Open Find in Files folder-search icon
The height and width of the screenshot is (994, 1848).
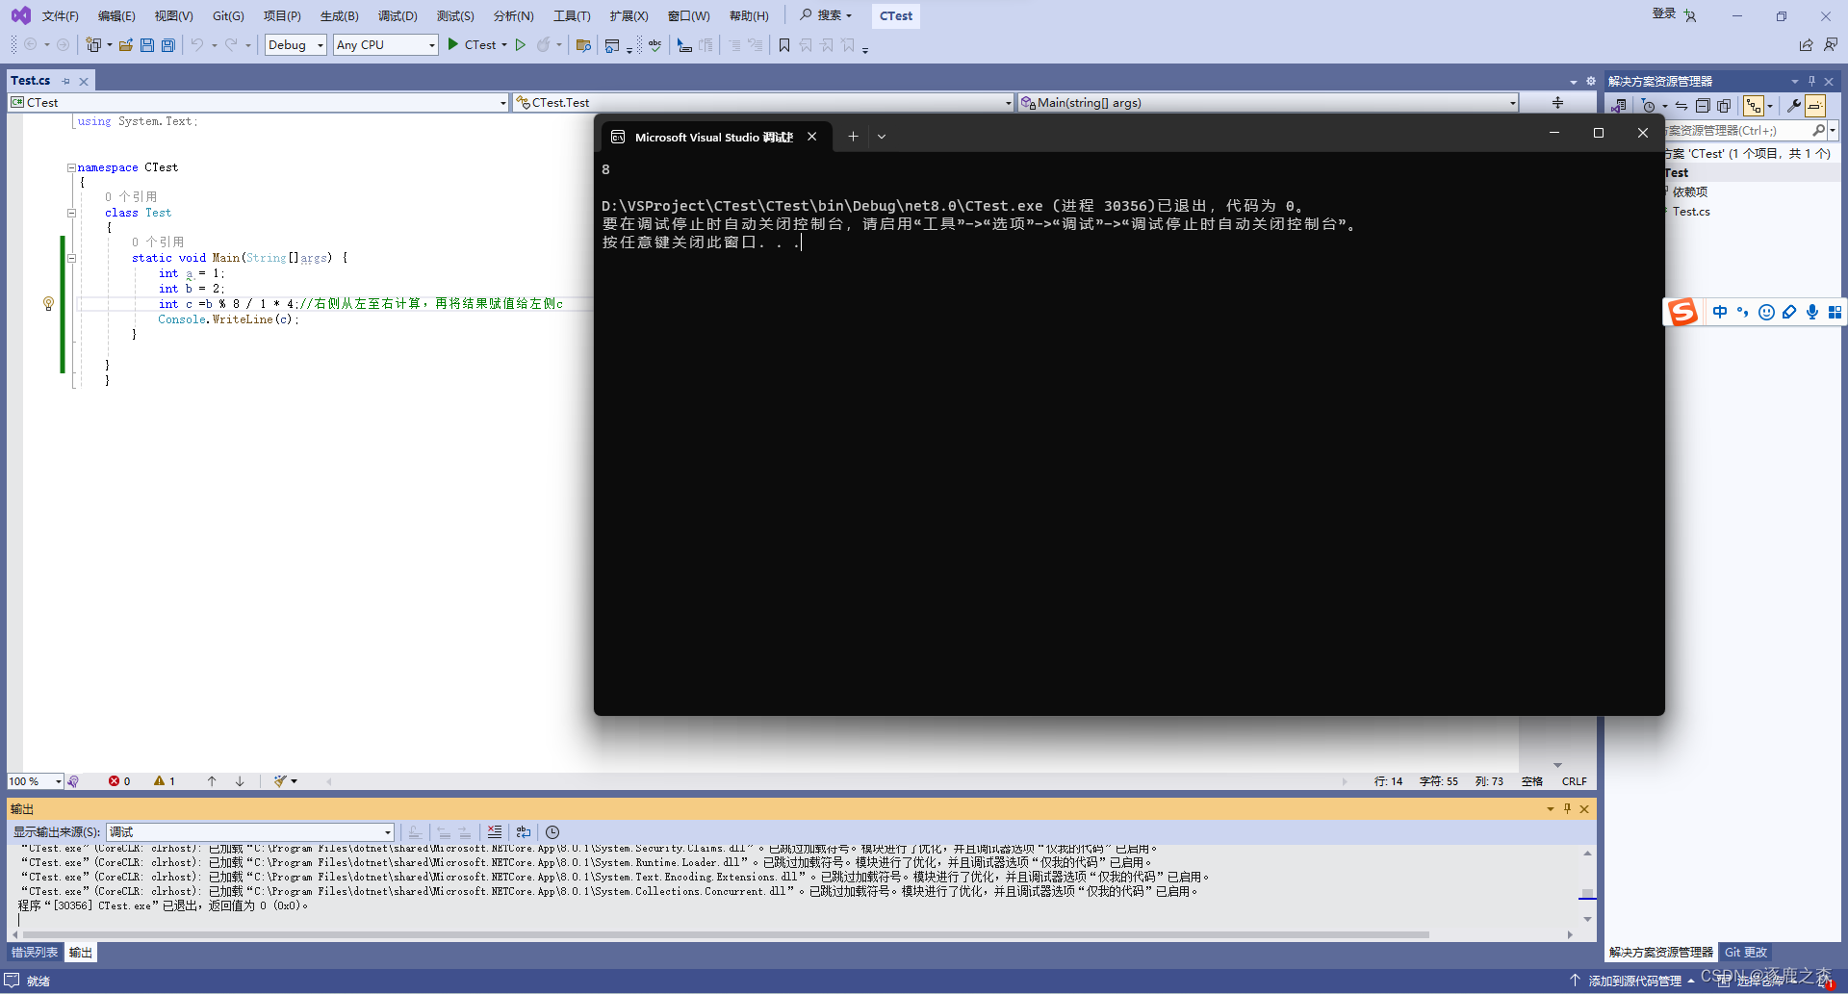(x=583, y=45)
